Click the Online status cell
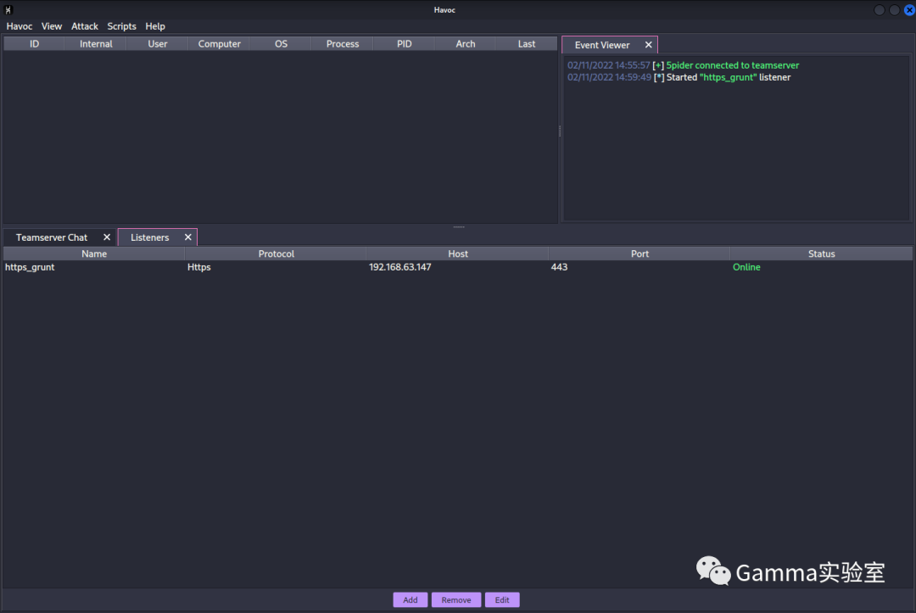 746,267
